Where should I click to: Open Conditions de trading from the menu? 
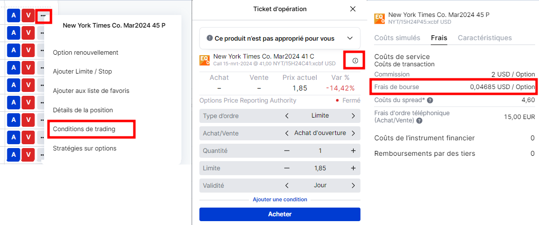tap(84, 129)
